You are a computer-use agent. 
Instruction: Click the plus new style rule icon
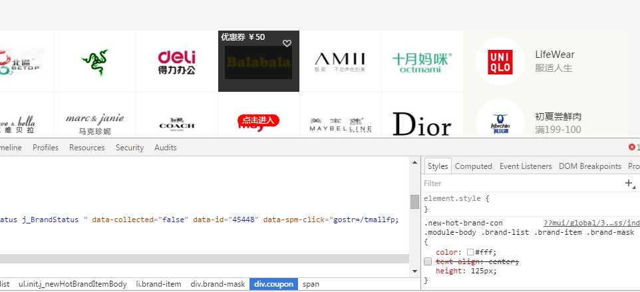click(x=629, y=183)
